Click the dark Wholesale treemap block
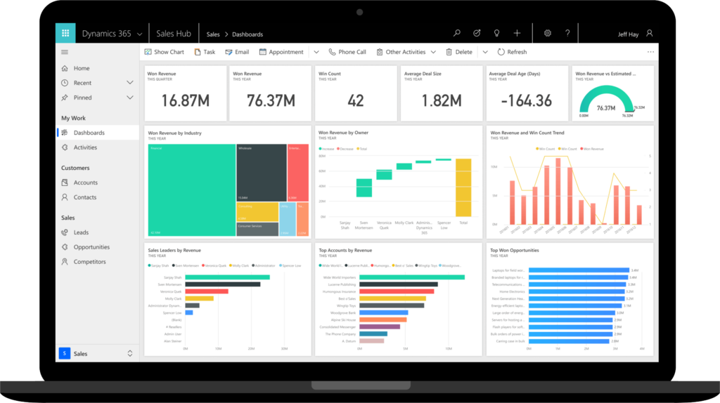Viewport: 720px width, 403px height. 262,173
